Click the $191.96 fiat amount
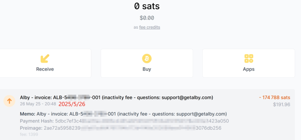This screenshot has height=140, width=301. [x=282, y=104]
